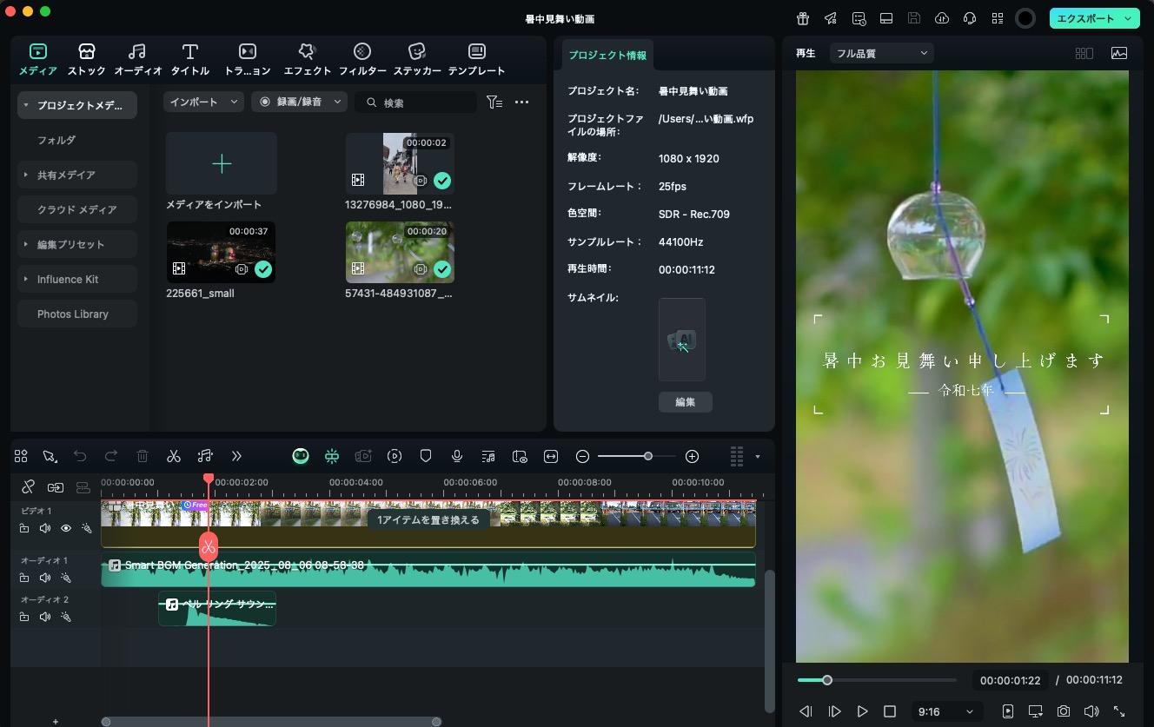Image resolution: width=1154 pixels, height=727 pixels.
Task: Open the フル品質 playback quality dropdown
Action: (881, 53)
